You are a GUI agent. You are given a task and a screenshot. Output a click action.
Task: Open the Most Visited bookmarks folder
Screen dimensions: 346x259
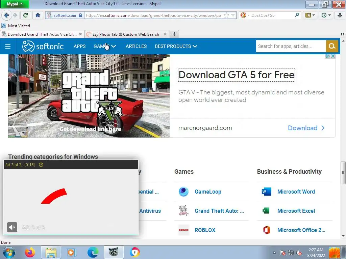[16, 26]
